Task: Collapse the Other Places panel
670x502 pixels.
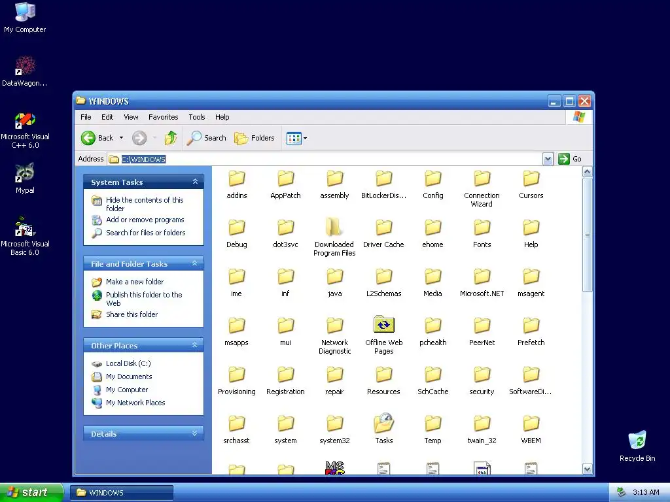Action: [195, 345]
